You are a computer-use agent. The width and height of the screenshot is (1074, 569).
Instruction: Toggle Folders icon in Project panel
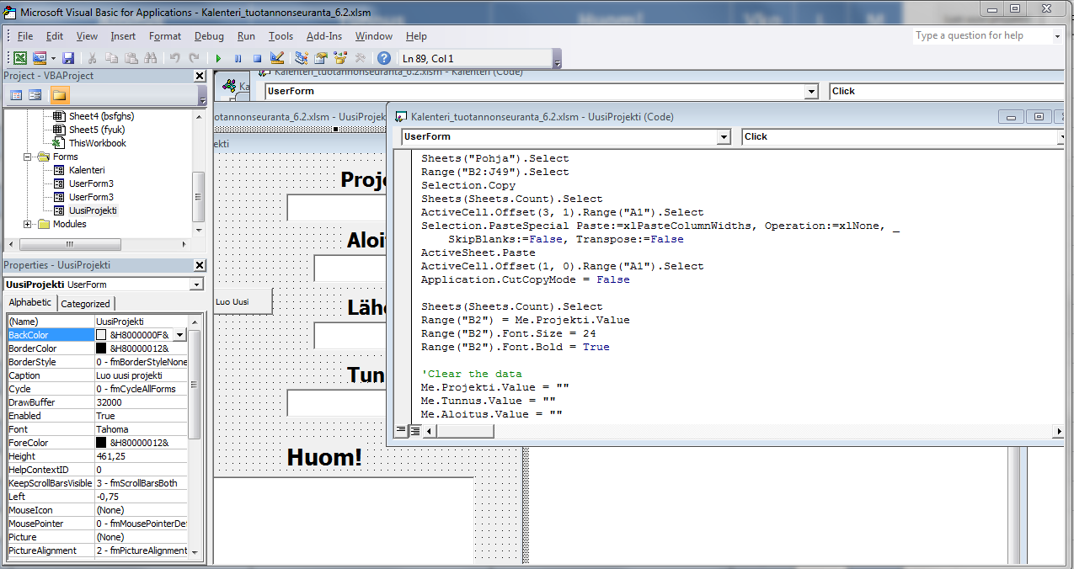tap(59, 95)
